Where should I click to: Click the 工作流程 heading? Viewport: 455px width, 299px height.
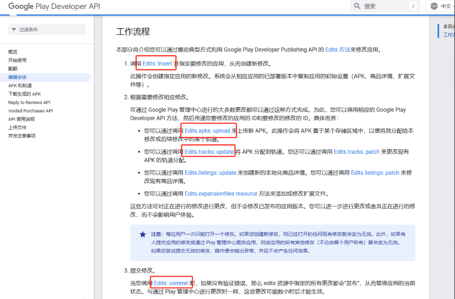point(133,32)
